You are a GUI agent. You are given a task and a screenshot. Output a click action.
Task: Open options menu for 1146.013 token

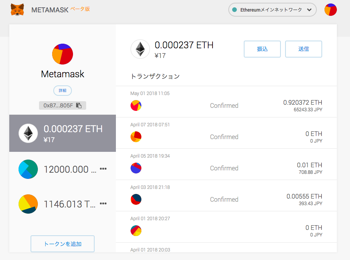(x=103, y=204)
